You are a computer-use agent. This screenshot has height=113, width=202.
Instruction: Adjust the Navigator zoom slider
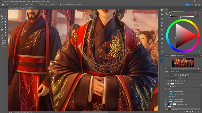[x=184, y=69]
